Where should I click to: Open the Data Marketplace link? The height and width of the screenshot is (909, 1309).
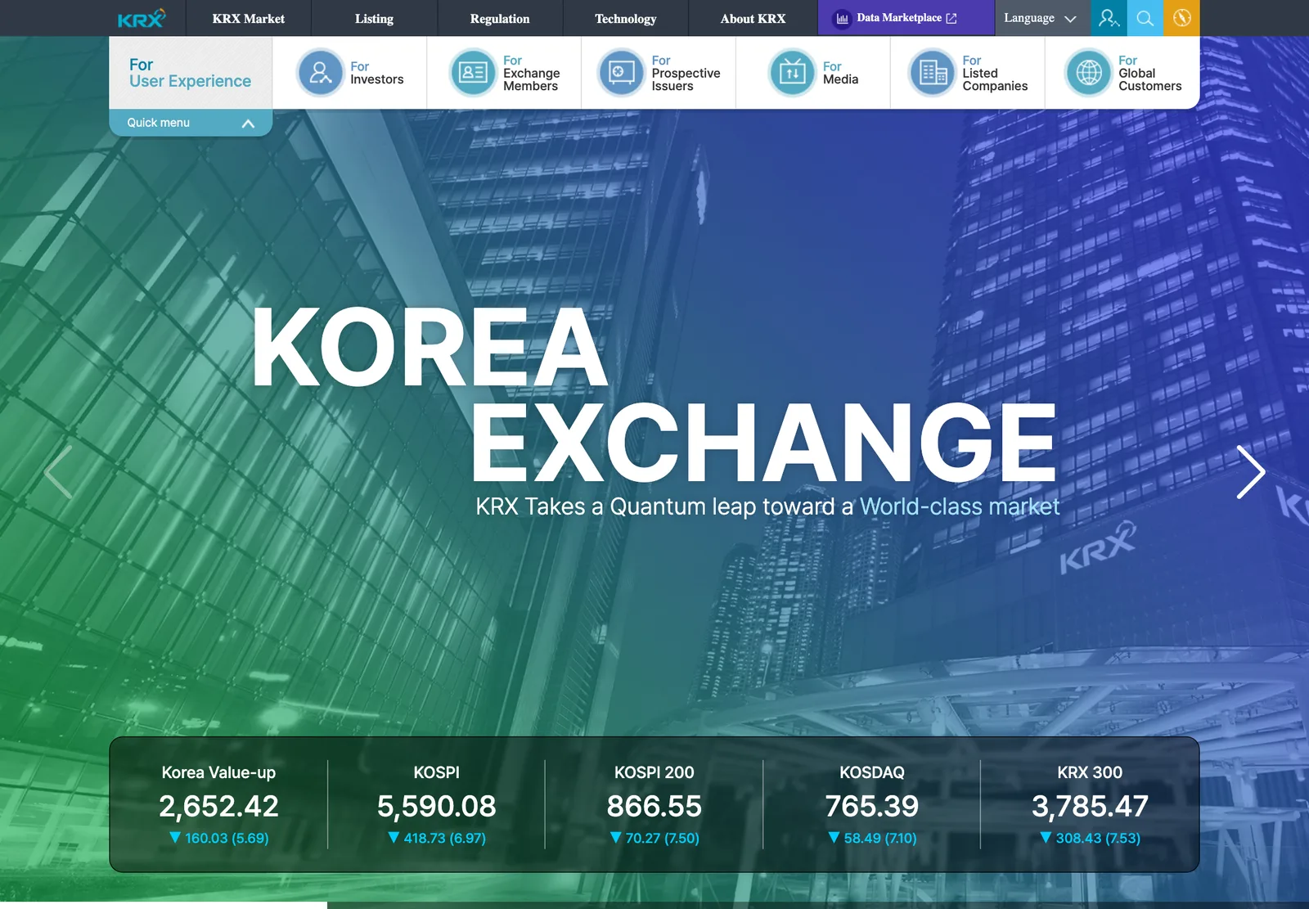point(906,18)
